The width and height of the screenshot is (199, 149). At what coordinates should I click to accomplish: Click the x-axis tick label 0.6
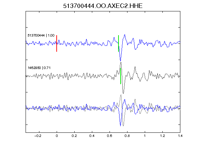click(x=110, y=136)
